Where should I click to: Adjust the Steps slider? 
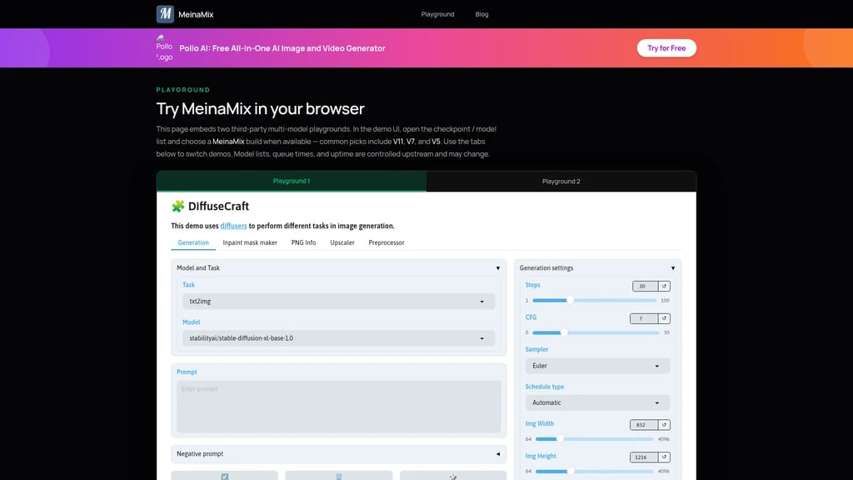[x=594, y=300]
